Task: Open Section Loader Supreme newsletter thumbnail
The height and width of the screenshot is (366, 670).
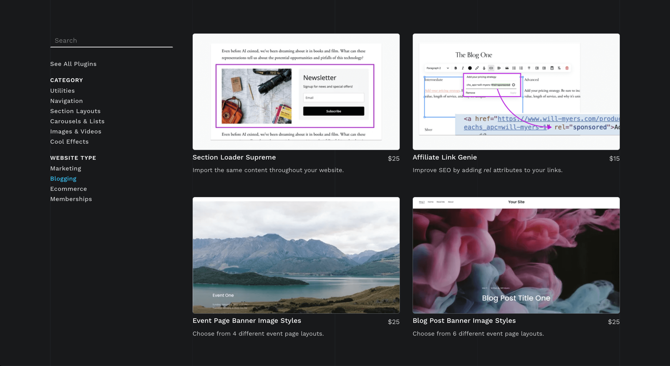Action: (x=296, y=91)
